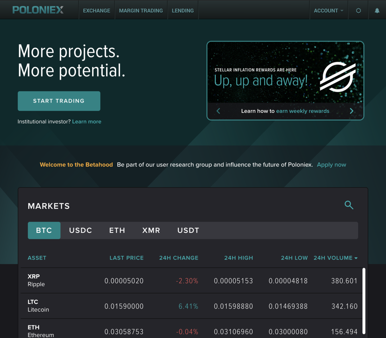Click the markets search magnifier icon
The image size is (386, 338).
click(x=349, y=205)
